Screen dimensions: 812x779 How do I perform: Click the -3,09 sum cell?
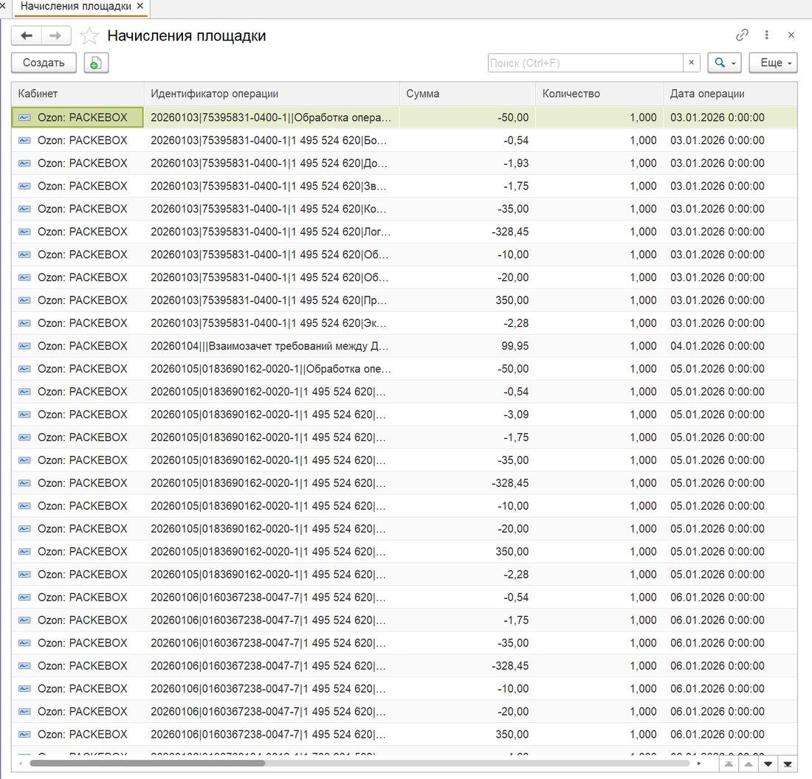(467, 414)
